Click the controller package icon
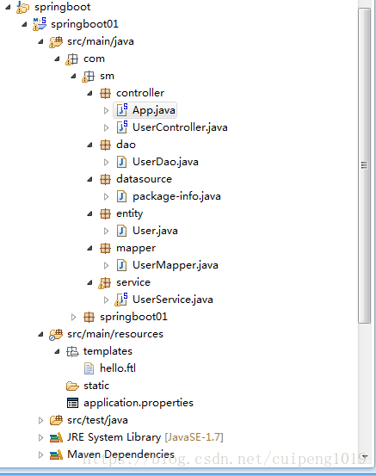 (x=105, y=93)
